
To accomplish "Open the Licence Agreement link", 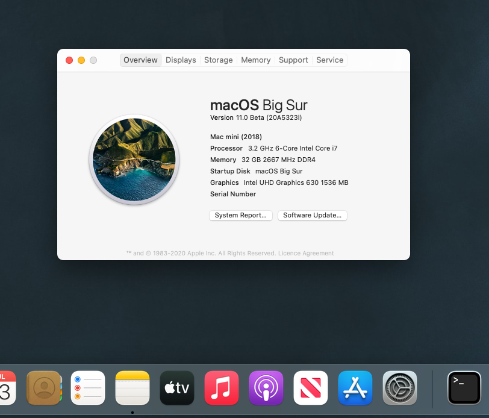I will click(306, 254).
